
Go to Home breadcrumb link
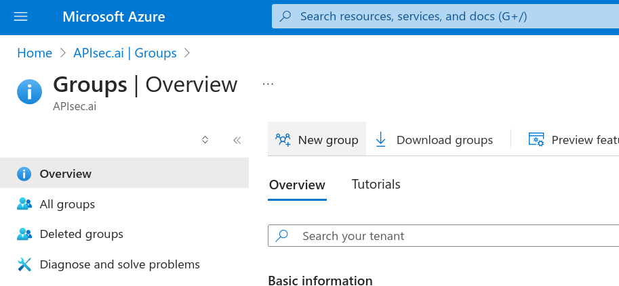point(35,53)
